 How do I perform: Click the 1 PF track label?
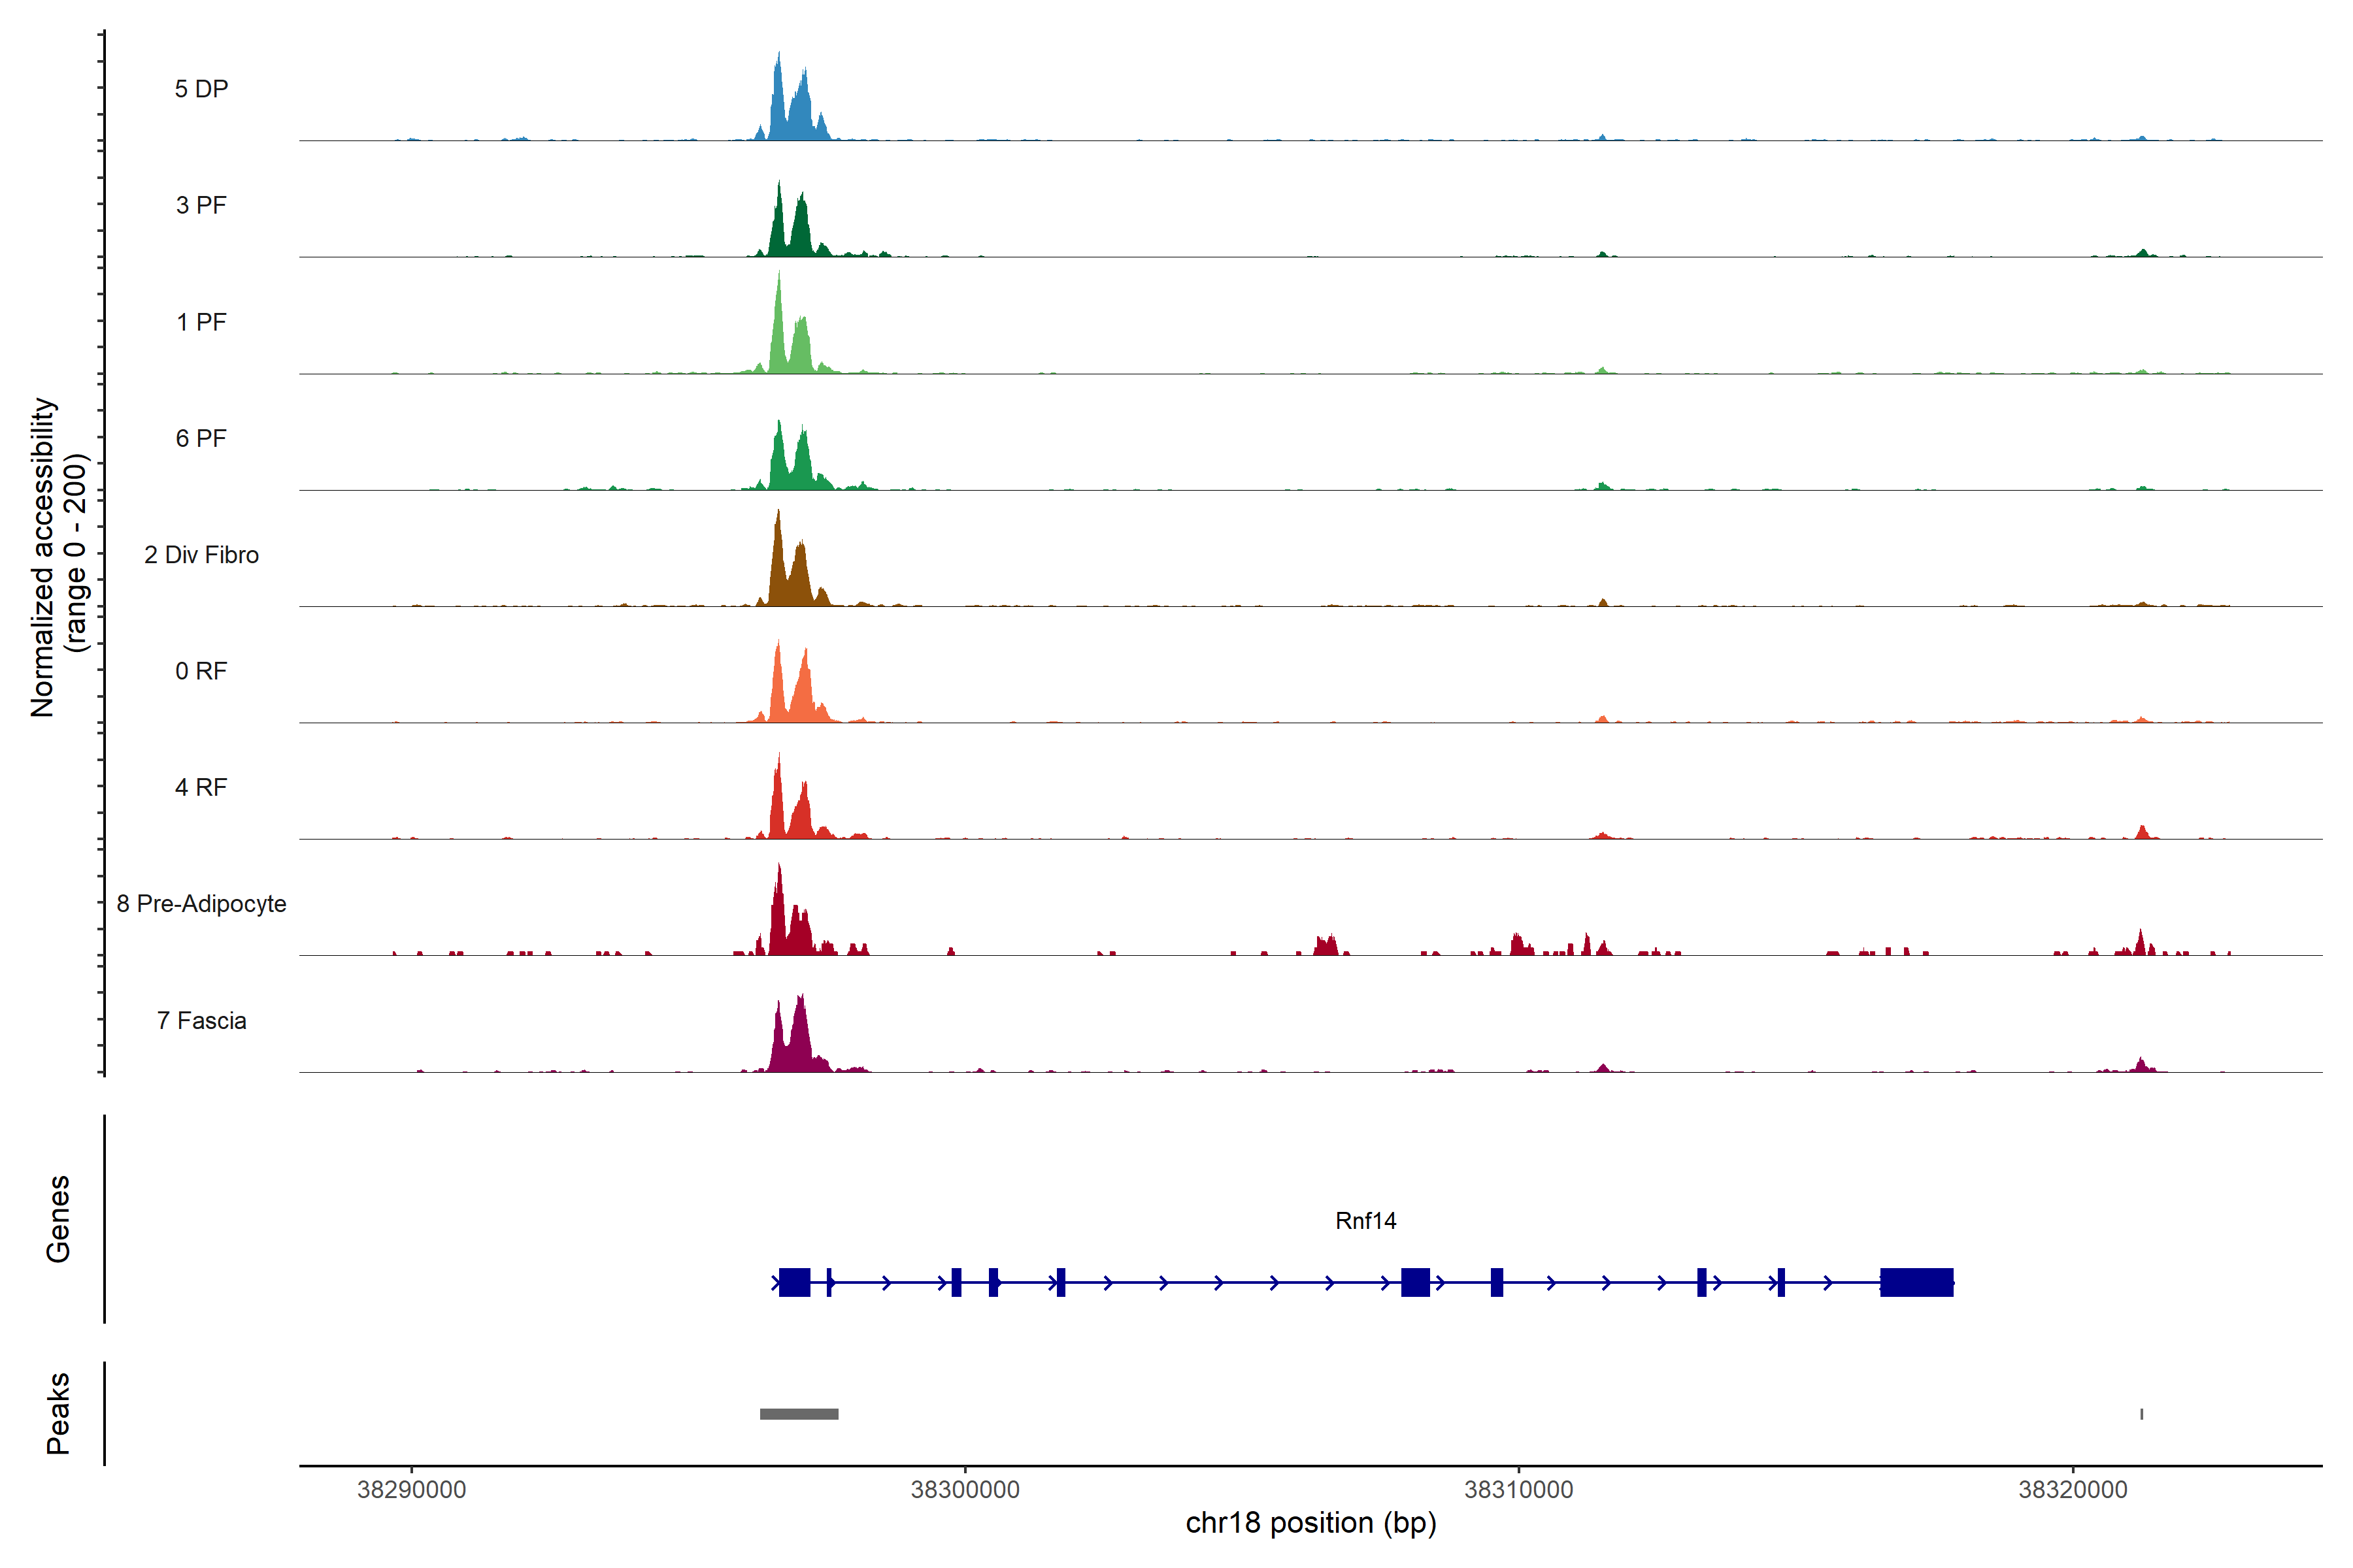click(x=201, y=322)
